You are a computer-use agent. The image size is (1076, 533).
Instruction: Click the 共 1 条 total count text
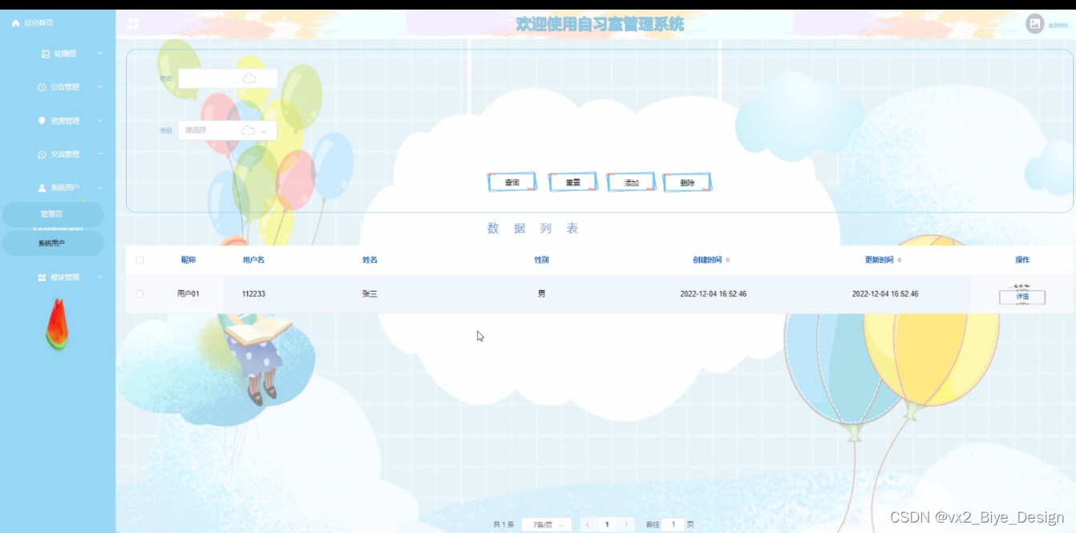[x=504, y=524]
